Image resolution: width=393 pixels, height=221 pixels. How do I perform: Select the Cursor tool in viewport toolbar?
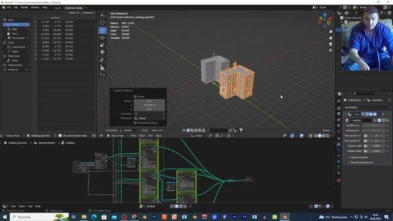(x=103, y=23)
